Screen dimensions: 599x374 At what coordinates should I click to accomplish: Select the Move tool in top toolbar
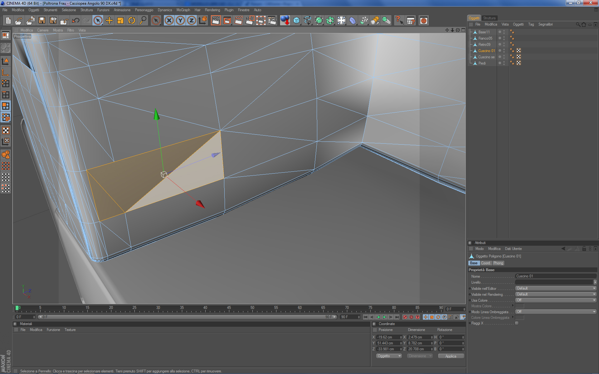(x=109, y=21)
